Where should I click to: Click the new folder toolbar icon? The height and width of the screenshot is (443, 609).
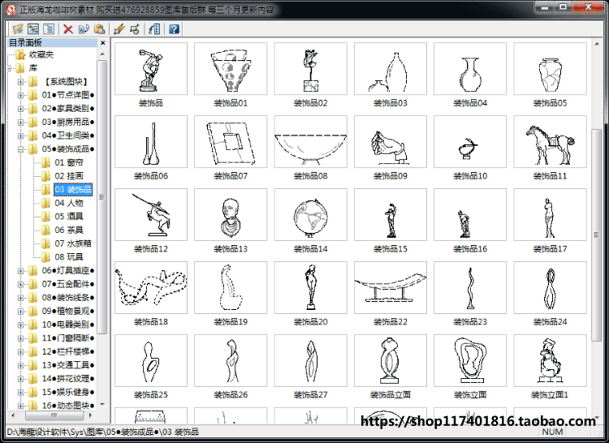[x=18, y=28]
